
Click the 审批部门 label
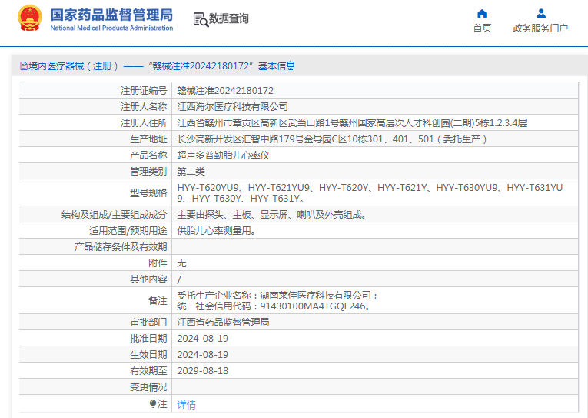[148, 323]
